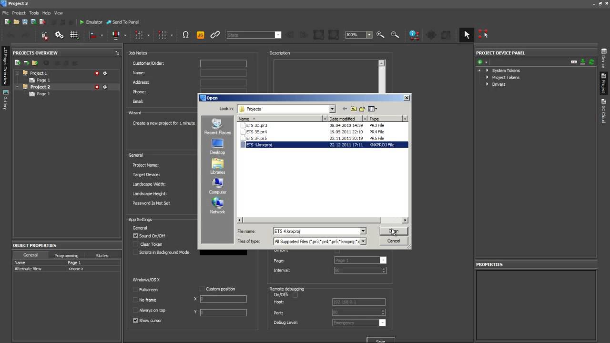The height and width of the screenshot is (343, 610).
Task: Expand the System Tokens tree node
Action: 487,71
